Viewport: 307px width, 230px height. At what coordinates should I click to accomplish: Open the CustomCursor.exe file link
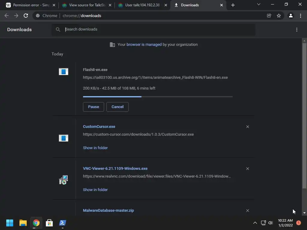(x=99, y=127)
